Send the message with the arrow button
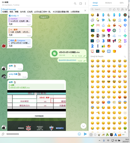 pyautogui.click(x=85, y=134)
